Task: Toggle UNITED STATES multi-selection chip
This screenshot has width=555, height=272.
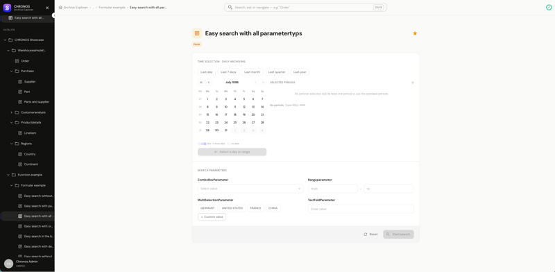Action: [232, 208]
